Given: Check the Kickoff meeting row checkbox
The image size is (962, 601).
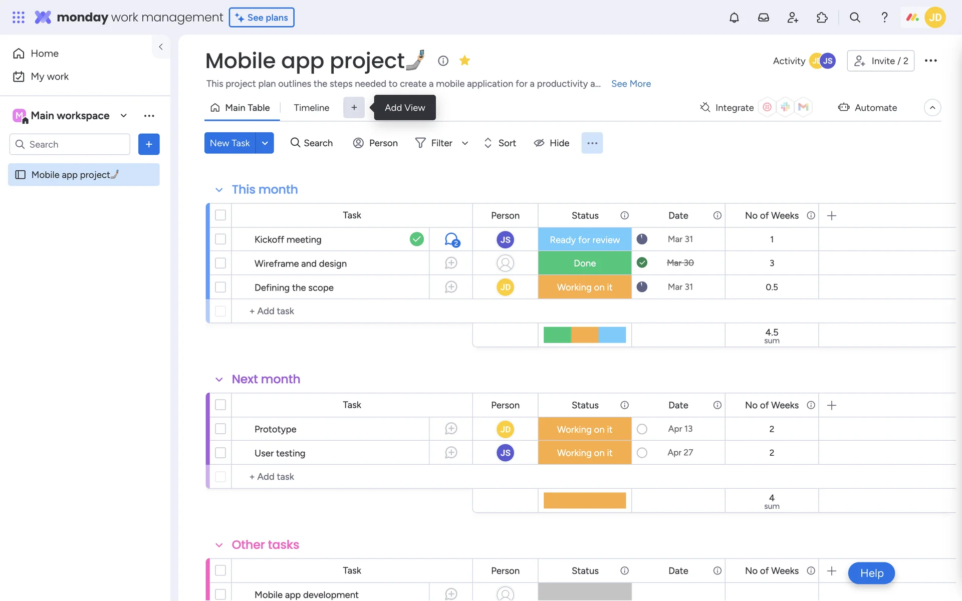Looking at the screenshot, I should (220, 239).
